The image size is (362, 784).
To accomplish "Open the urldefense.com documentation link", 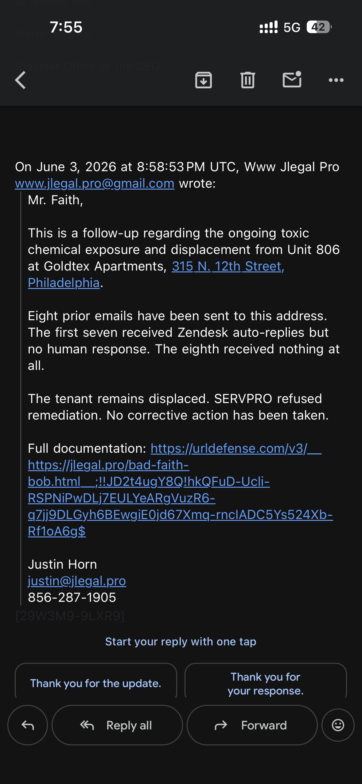I will coord(181,490).
